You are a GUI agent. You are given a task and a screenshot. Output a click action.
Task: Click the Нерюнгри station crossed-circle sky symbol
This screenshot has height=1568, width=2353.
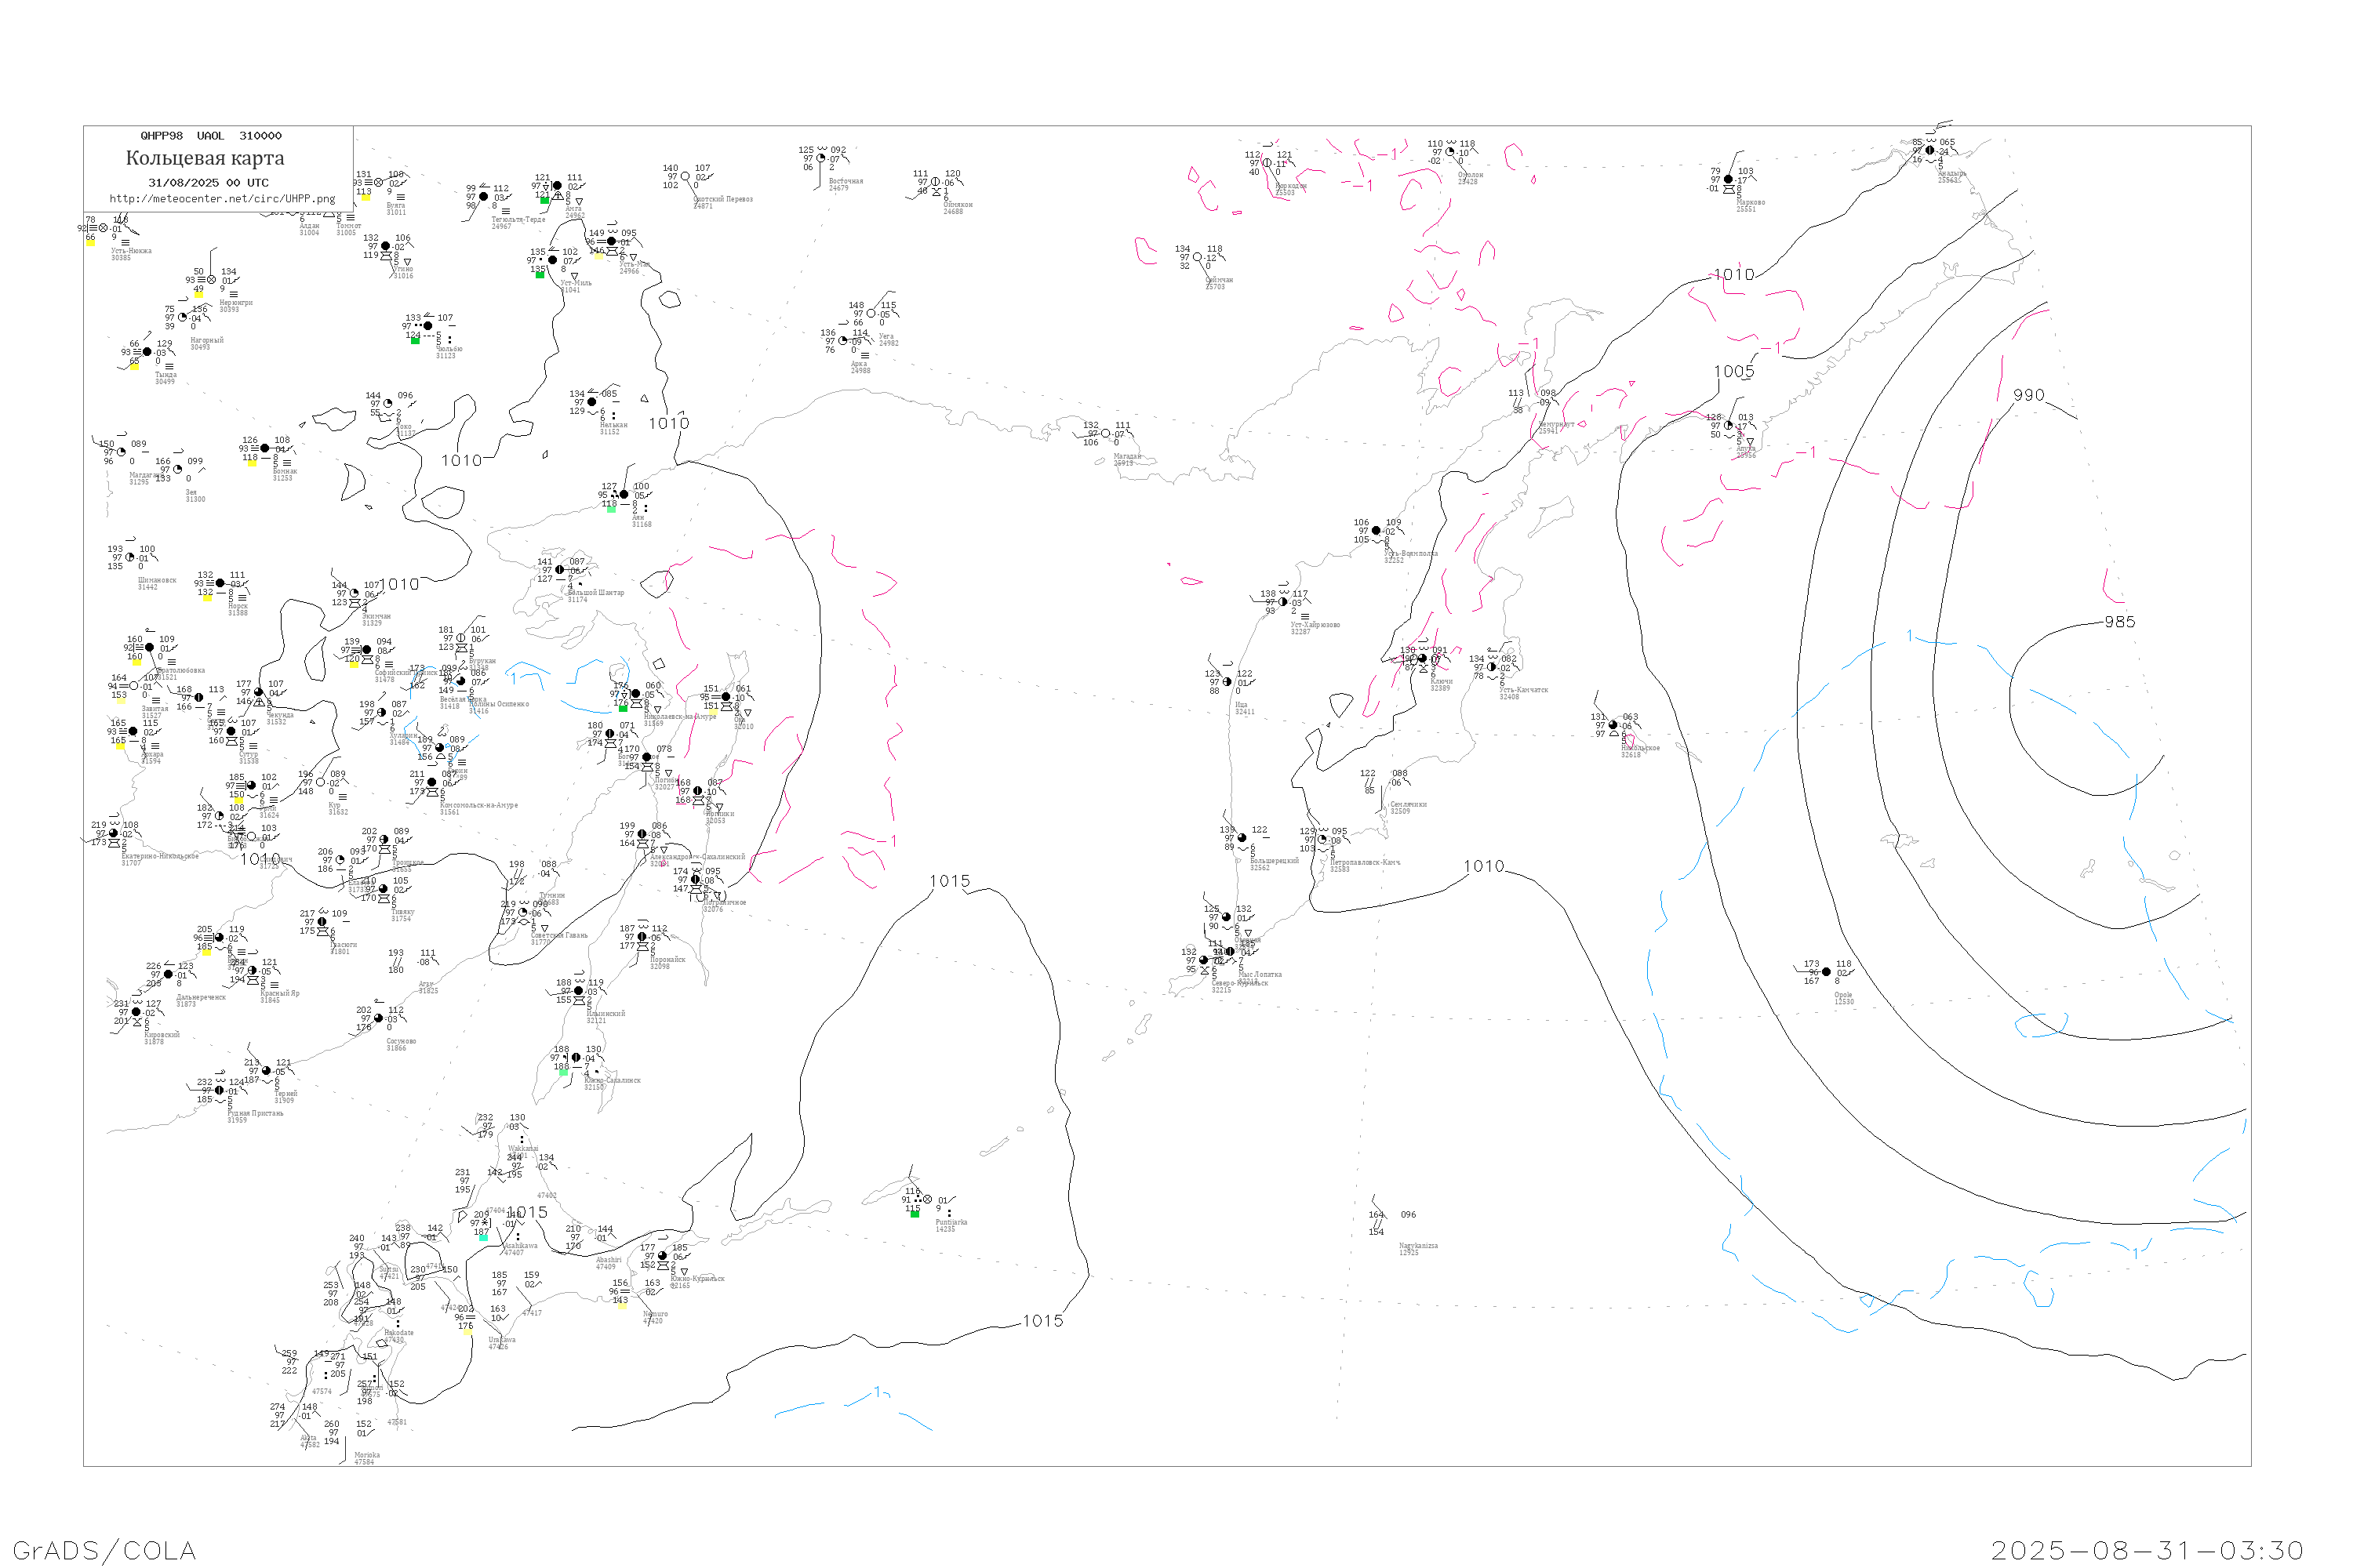[211, 280]
